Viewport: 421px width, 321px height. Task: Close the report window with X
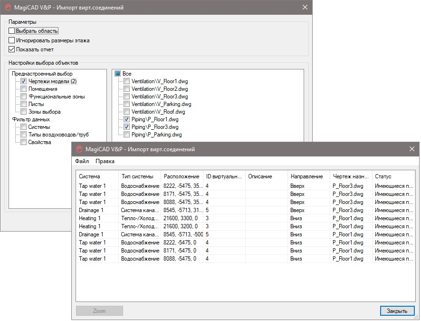[x=412, y=149]
